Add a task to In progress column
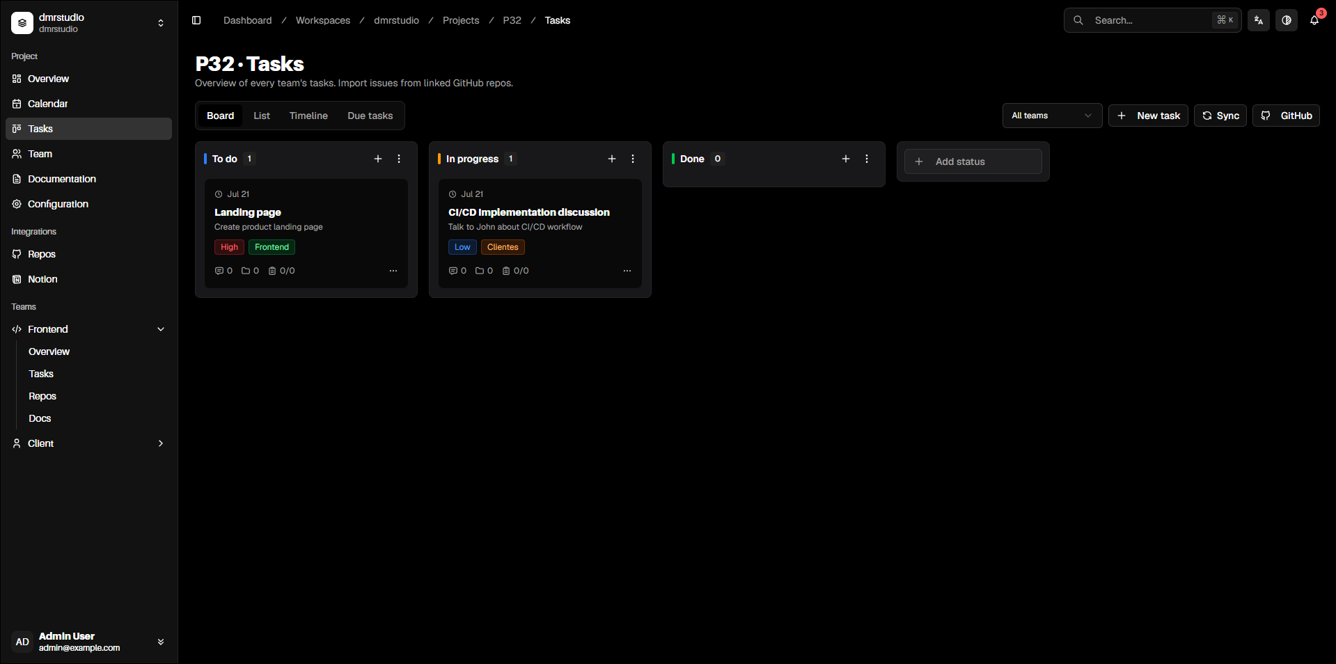The width and height of the screenshot is (1336, 664). (612, 159)
